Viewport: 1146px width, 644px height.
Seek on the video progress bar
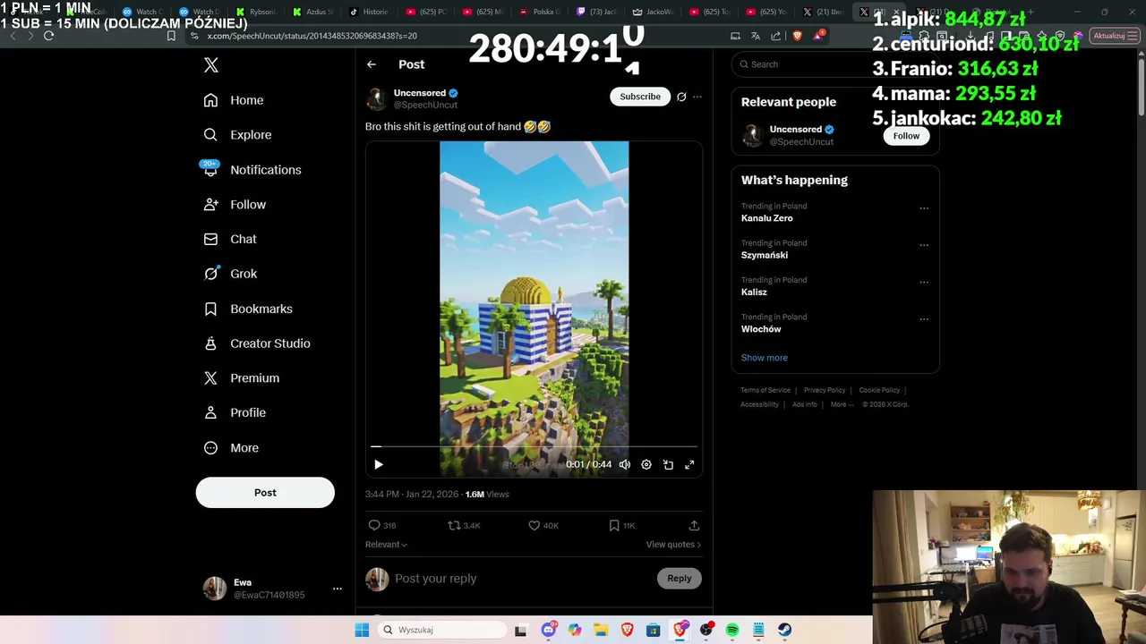coord(534,445)
